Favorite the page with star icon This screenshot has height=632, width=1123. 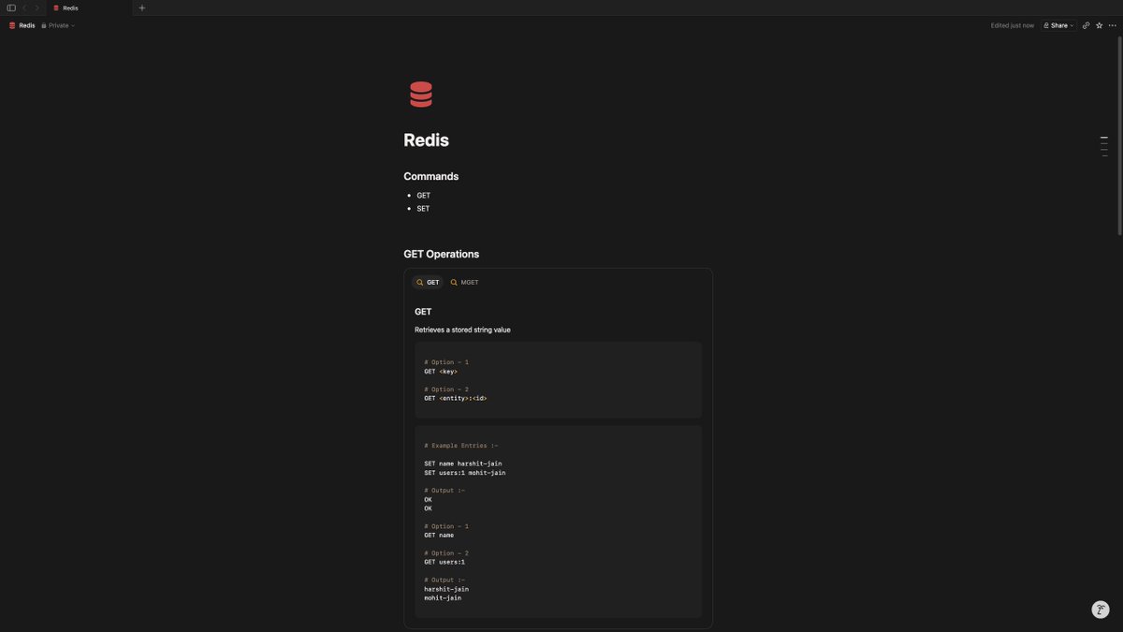pos(1099,25)
